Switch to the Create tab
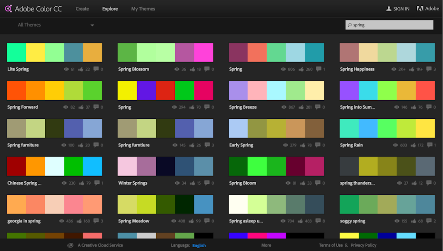Screen dimensions: 443x251 point(82,9)
